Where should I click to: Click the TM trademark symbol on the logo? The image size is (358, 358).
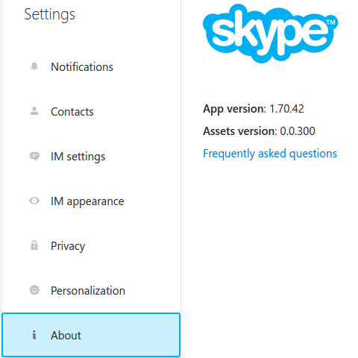[330, 22]
